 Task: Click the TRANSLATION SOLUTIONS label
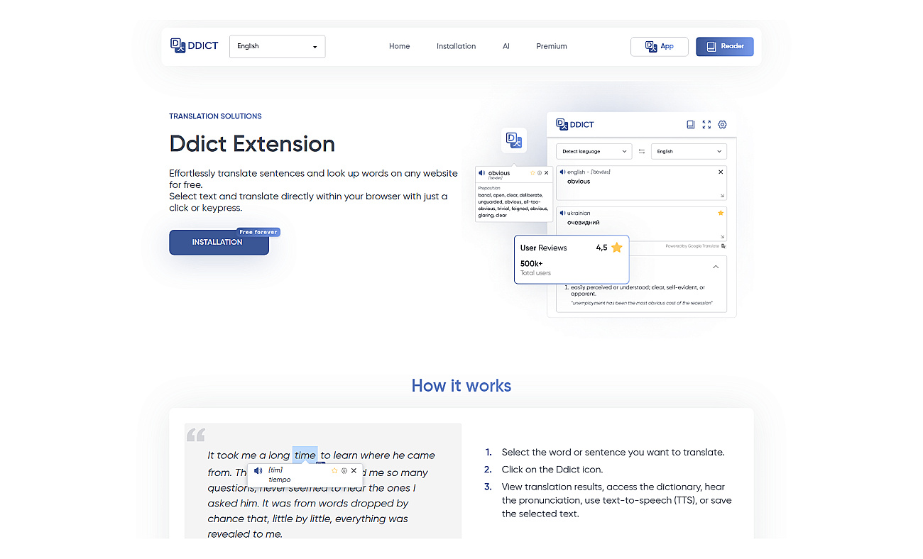pos(215,116)
